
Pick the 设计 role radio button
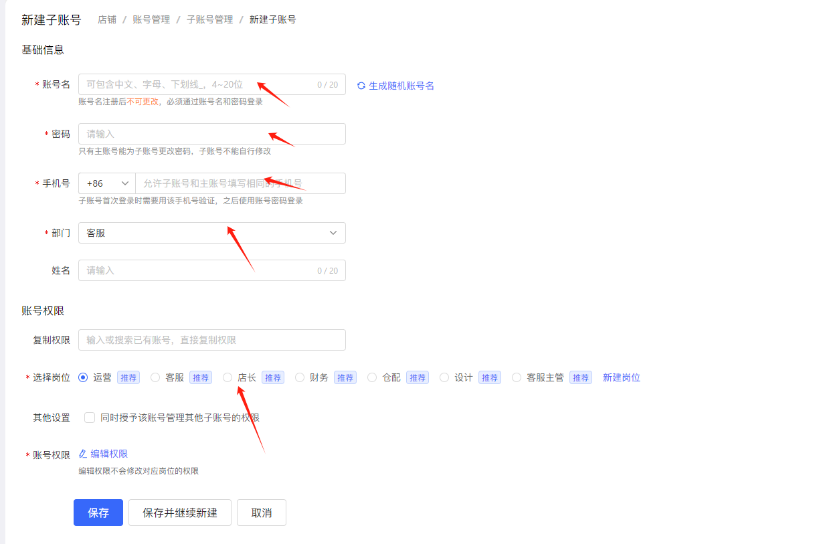tap(444, 377)
